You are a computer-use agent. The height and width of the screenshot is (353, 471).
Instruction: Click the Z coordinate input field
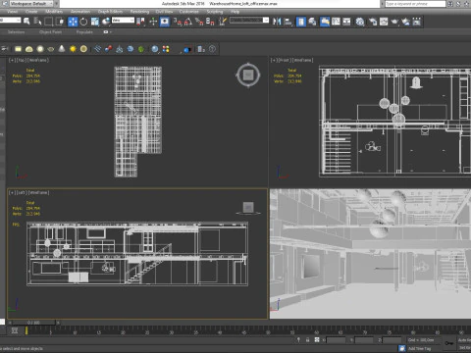tap(392, 340)
